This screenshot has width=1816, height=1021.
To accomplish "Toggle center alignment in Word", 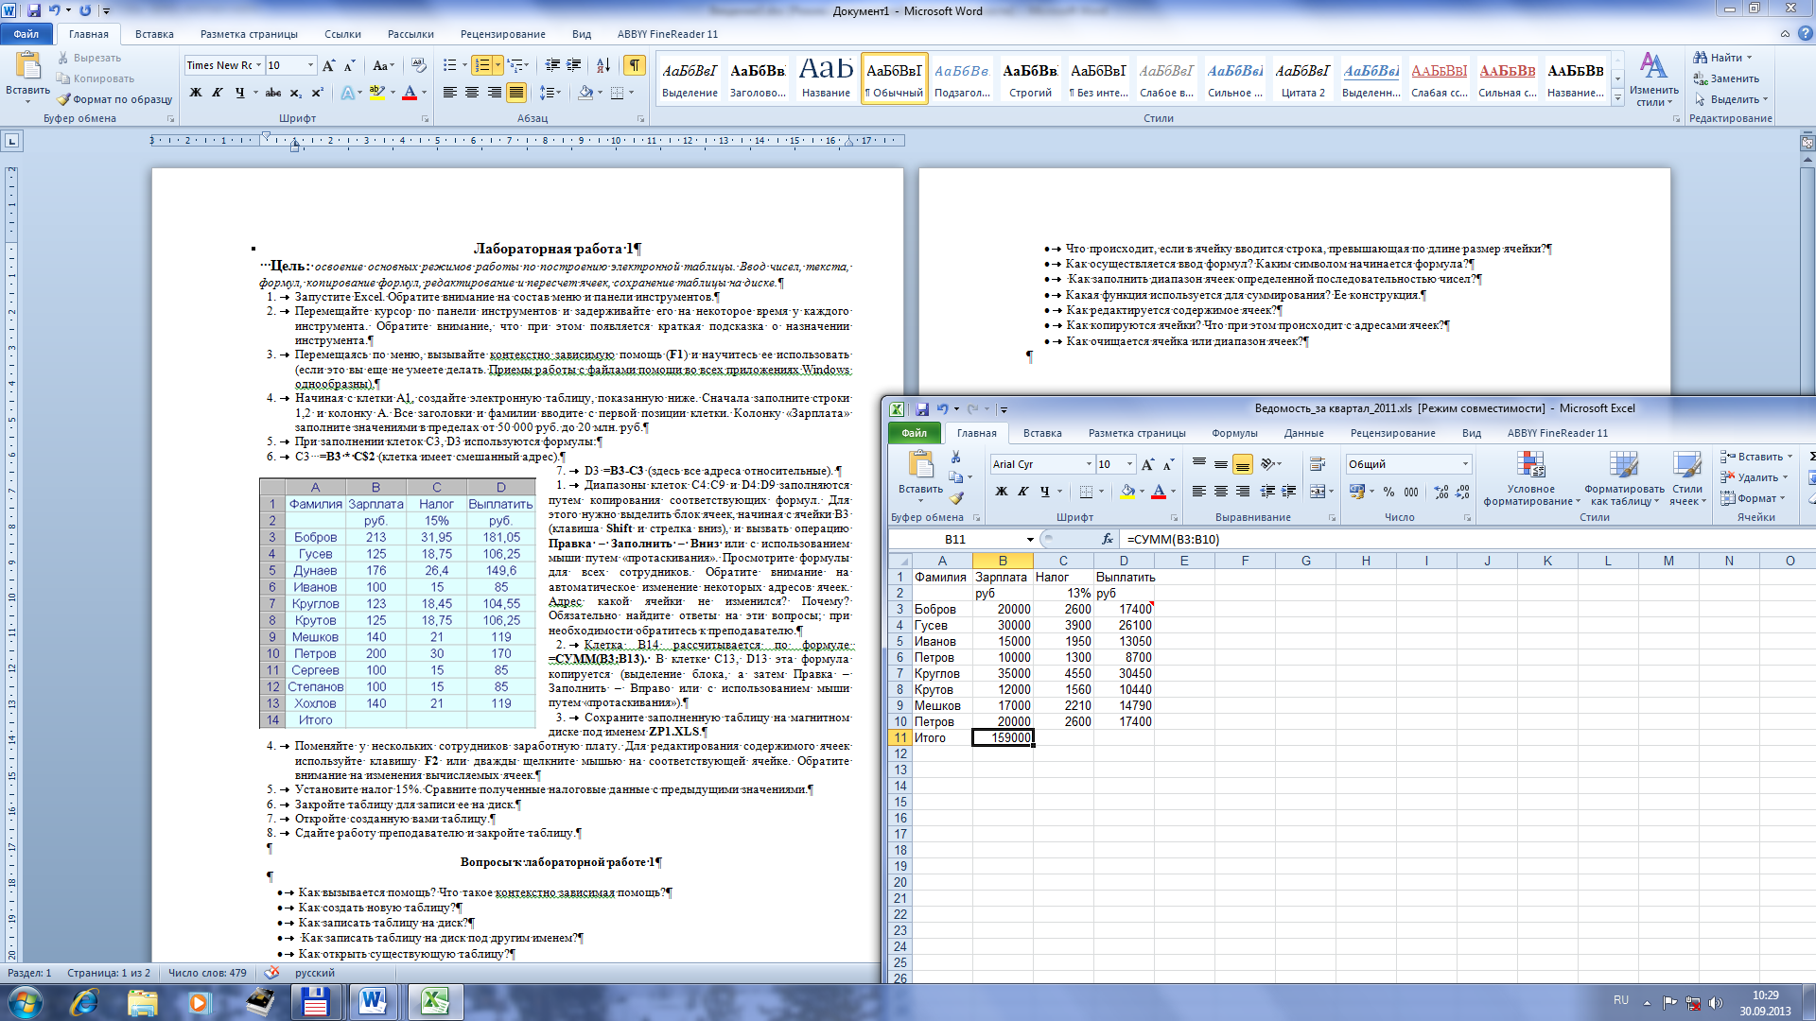I will (471, 93).
